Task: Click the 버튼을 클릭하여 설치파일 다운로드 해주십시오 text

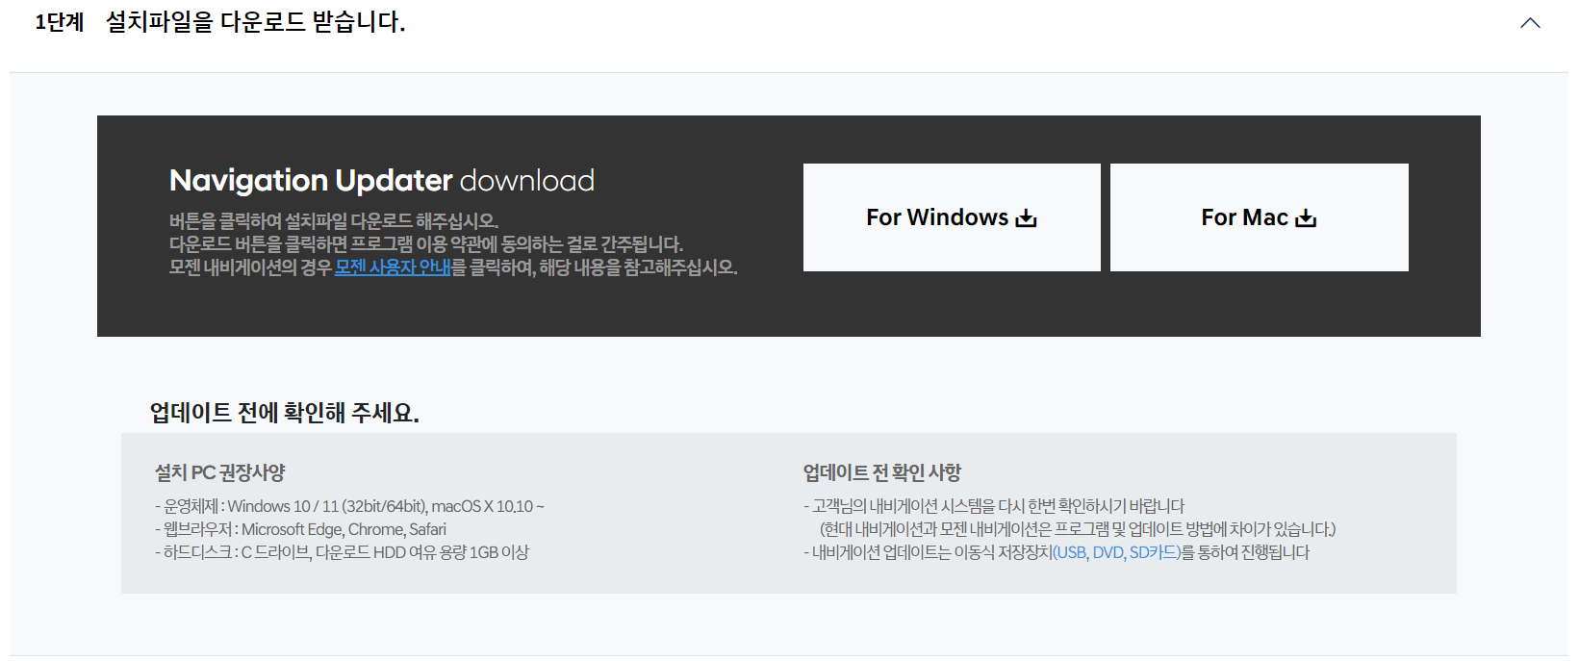Action: point(334,221)
